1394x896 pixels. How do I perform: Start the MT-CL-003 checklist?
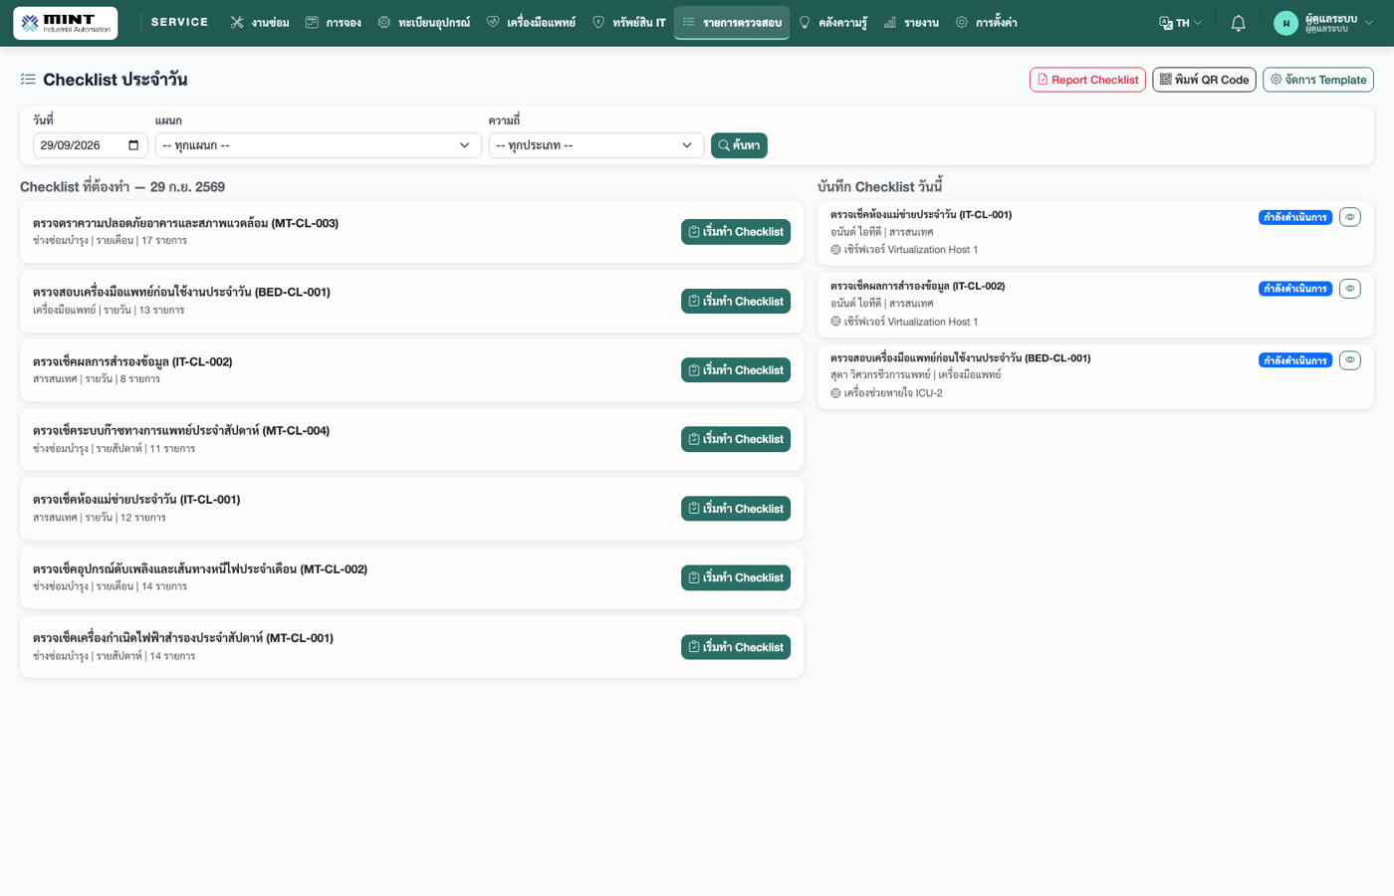pos(736,232)
